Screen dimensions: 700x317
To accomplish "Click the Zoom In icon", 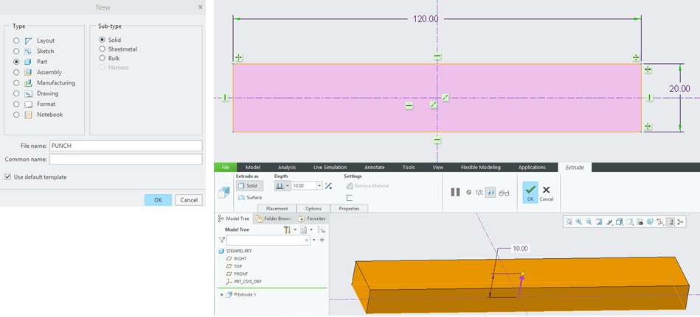I will (x=579, y=221).
